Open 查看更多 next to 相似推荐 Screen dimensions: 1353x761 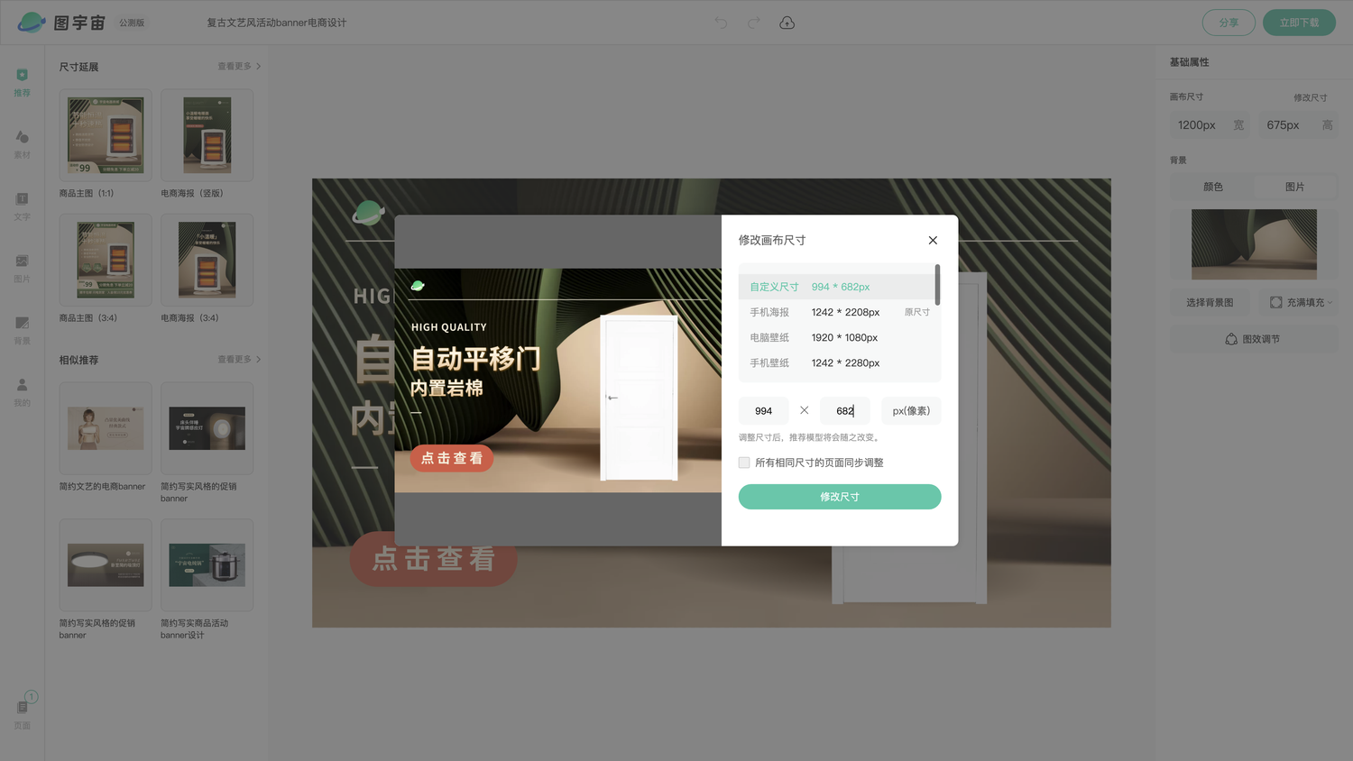coord(239,359)
